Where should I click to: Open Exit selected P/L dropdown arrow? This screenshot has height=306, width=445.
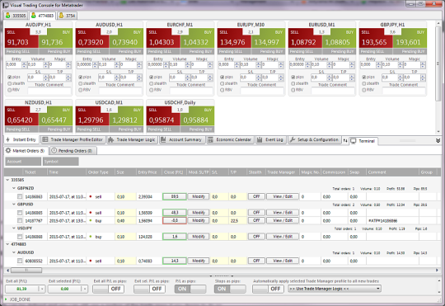coord(84,289)
